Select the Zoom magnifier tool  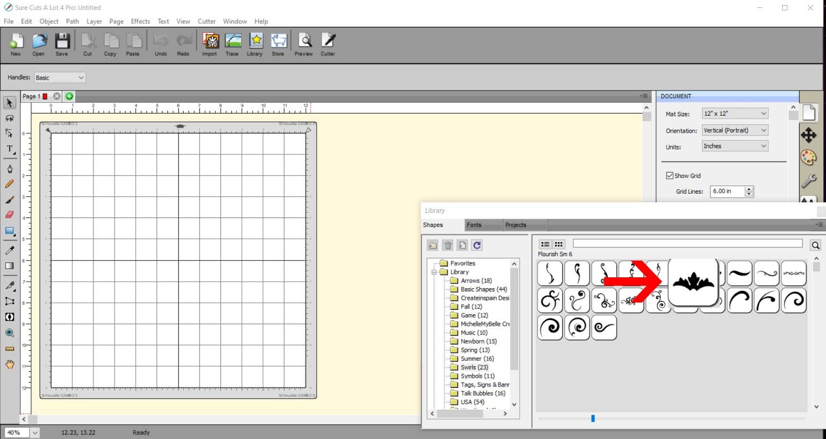9,333
